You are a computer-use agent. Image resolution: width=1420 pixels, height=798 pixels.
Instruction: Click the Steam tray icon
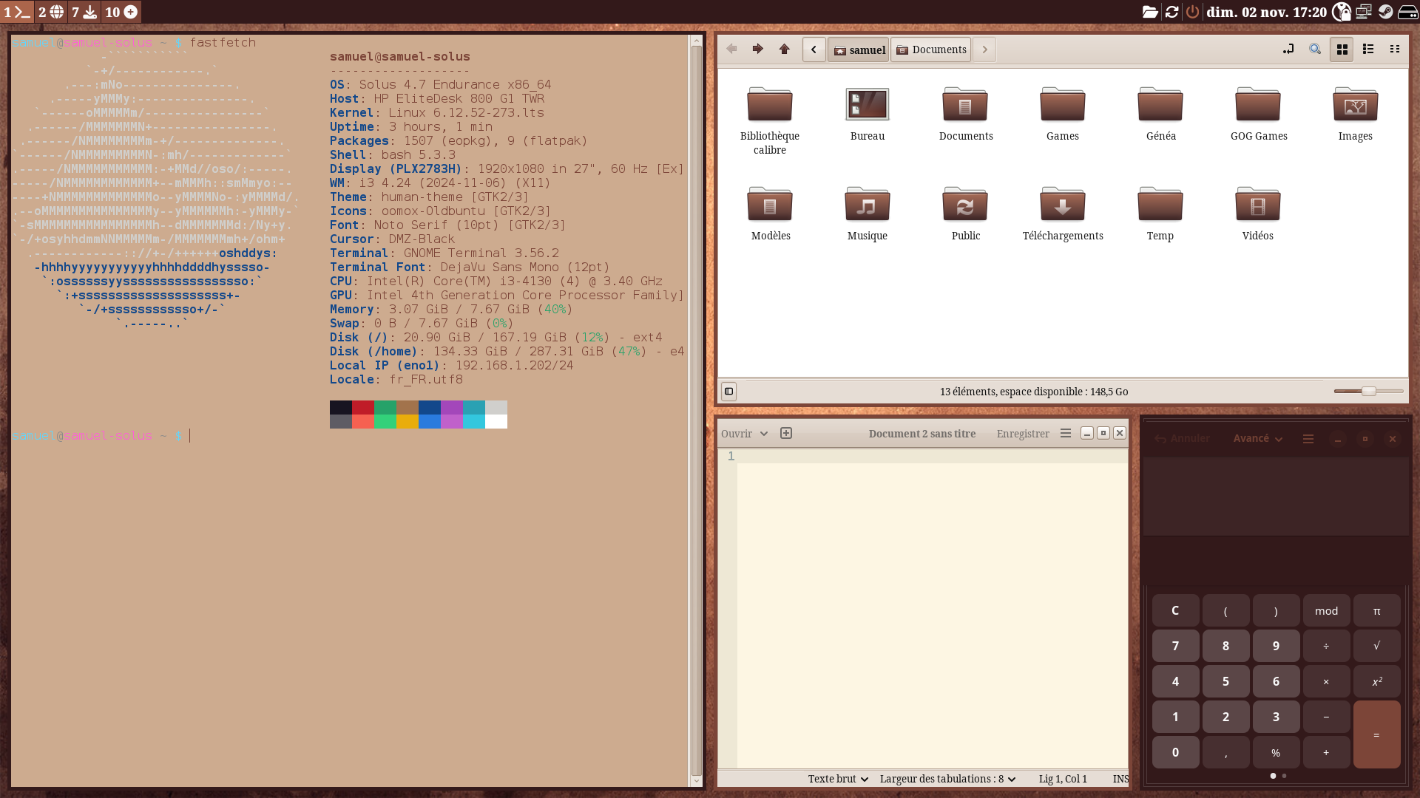(x=1385, y=12)
